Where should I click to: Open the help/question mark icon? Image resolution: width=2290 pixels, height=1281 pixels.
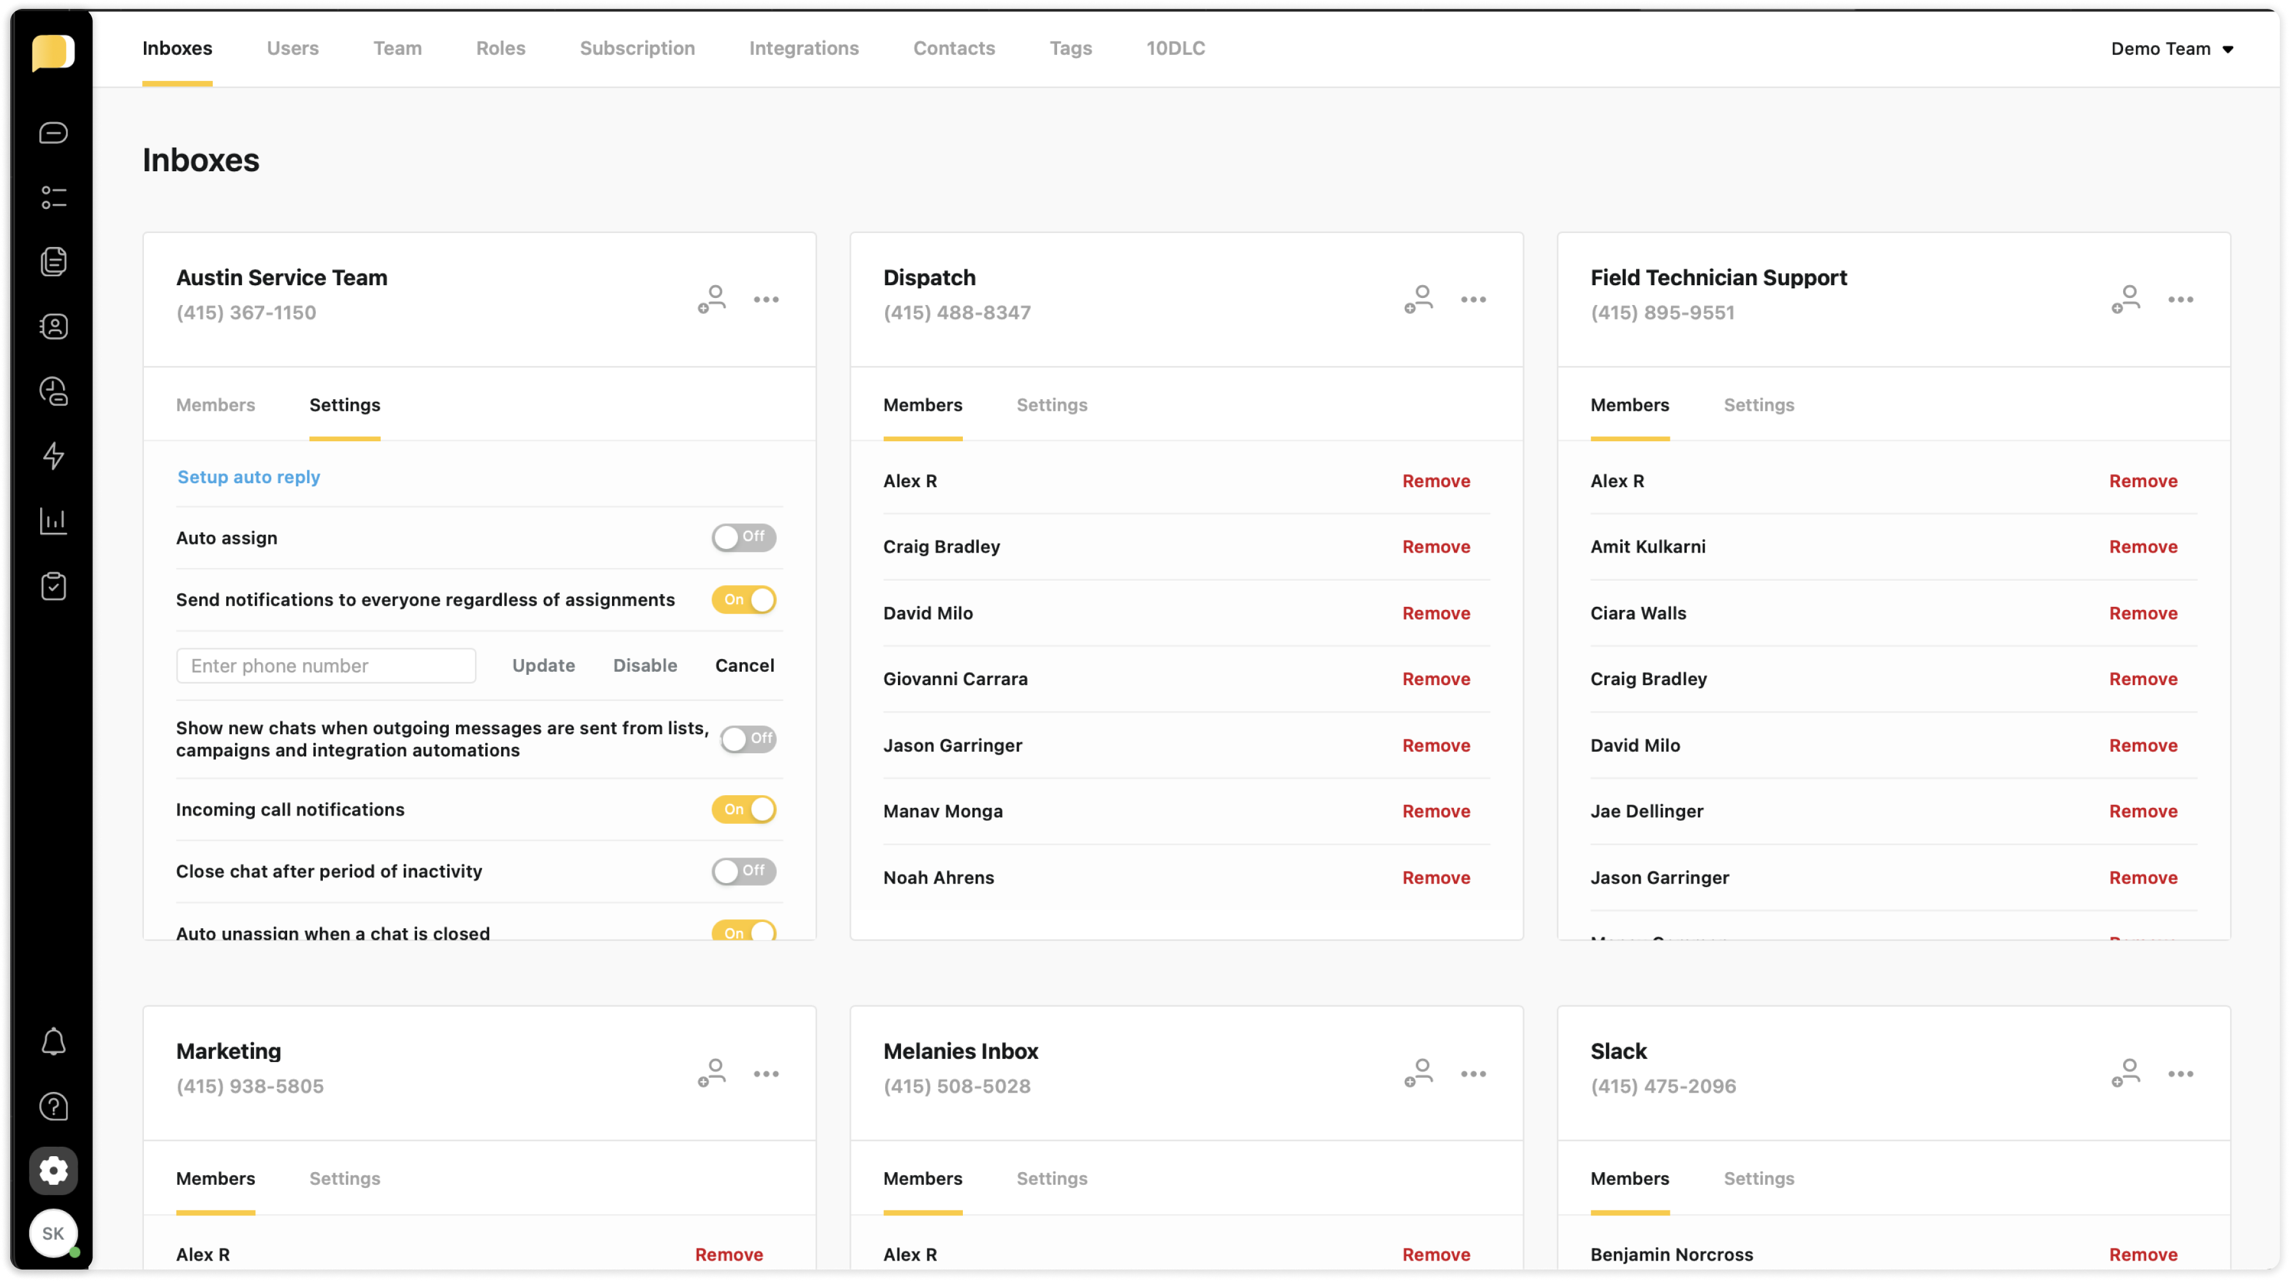[52, 1107]
